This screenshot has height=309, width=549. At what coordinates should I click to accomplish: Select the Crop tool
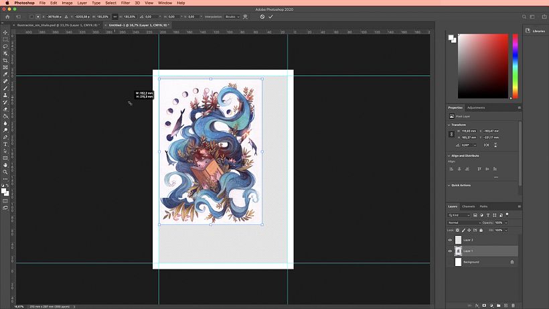point(5,60)
